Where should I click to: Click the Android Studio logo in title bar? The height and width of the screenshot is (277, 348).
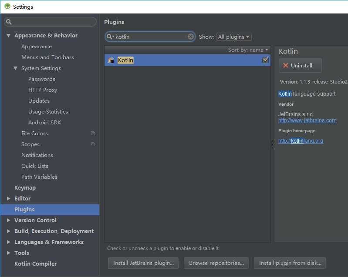(x=7, y=7)
